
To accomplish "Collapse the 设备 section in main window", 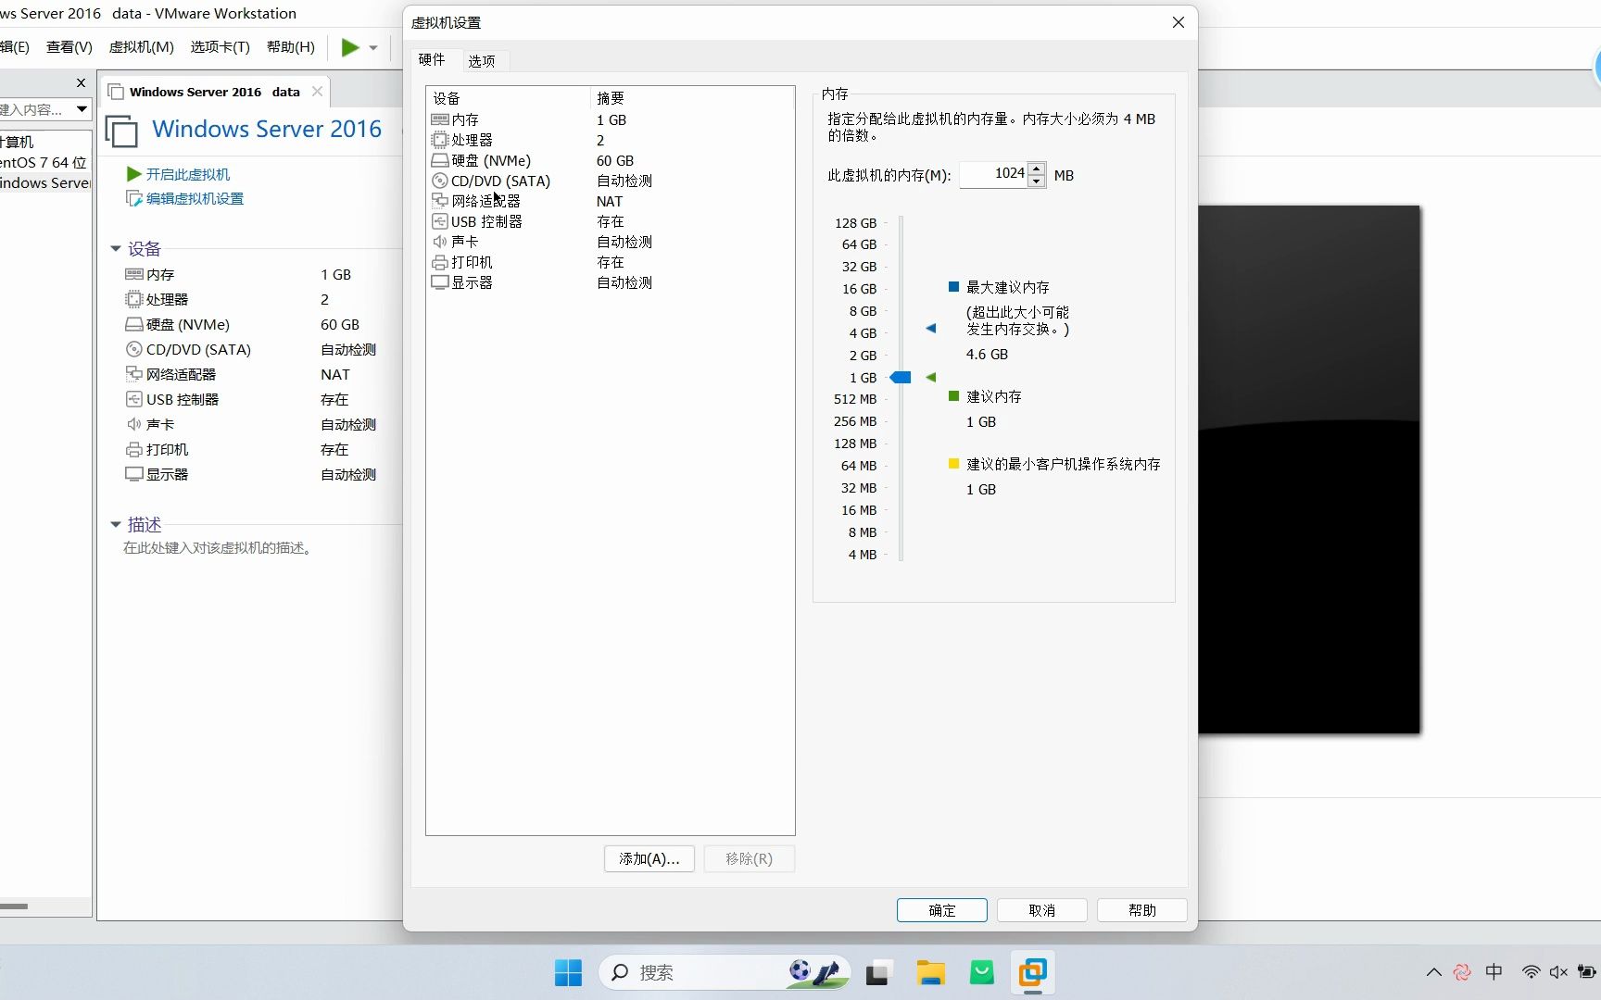I will [x=116, y=248].
